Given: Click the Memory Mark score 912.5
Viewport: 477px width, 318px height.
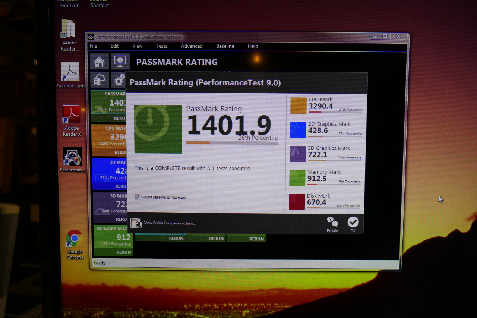Looking at the screenshot, I should click(x=317, y=179).
